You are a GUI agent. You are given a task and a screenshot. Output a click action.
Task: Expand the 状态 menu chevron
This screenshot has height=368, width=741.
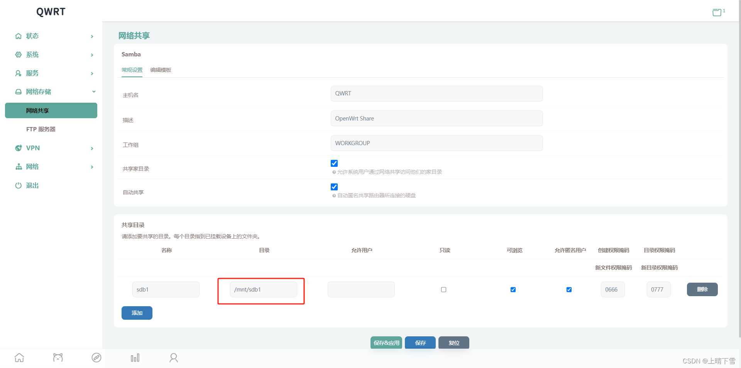coord(92,36)
